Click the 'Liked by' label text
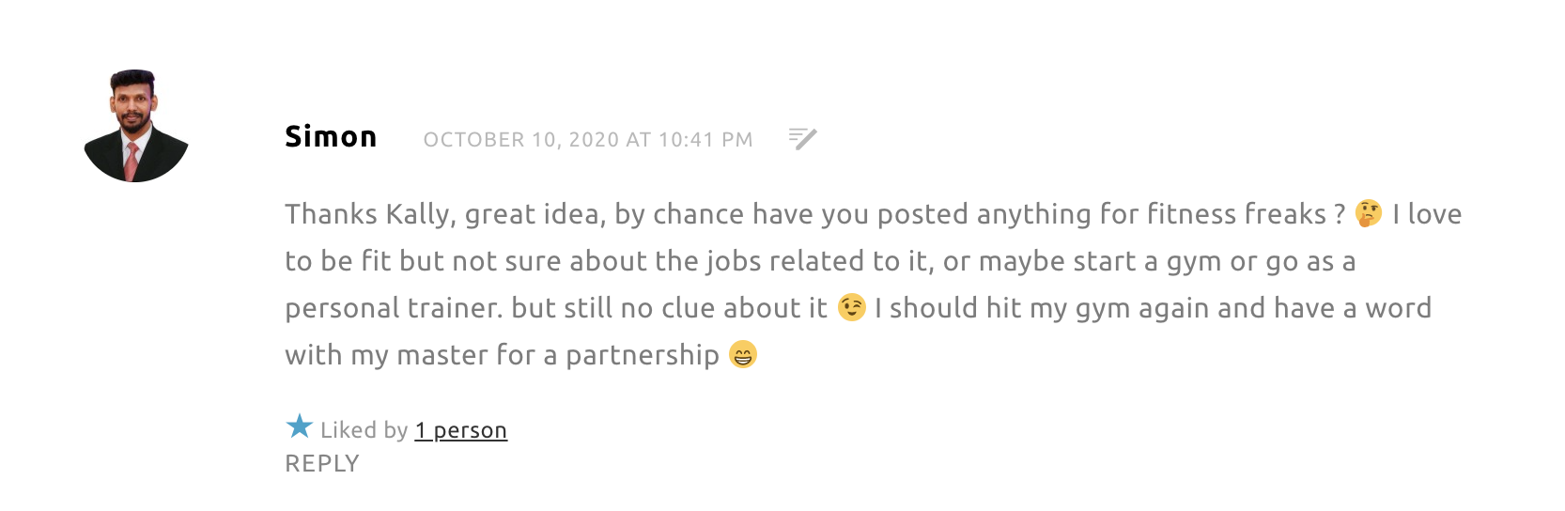 (364, 430)
